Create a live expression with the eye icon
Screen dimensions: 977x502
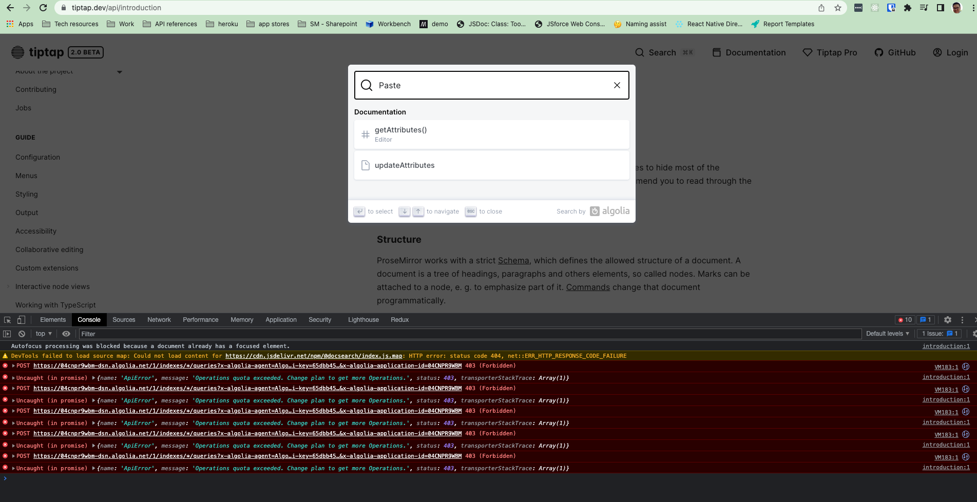66,334
